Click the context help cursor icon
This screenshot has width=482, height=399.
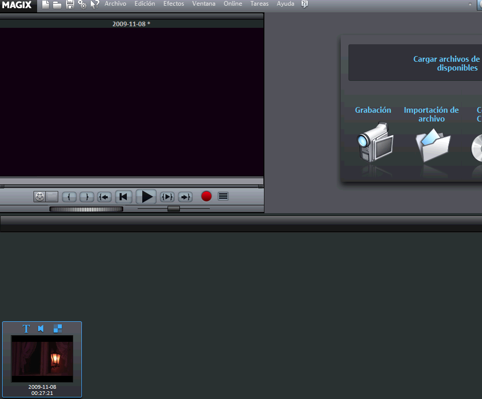94,5
